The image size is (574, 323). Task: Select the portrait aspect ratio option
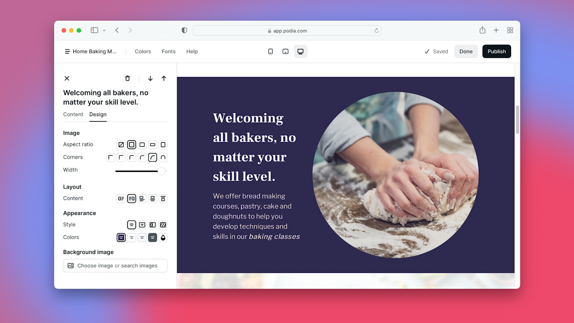point(163,145)
